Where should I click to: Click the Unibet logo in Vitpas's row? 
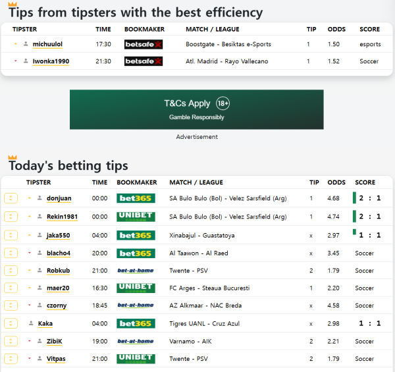click(136, 359)
